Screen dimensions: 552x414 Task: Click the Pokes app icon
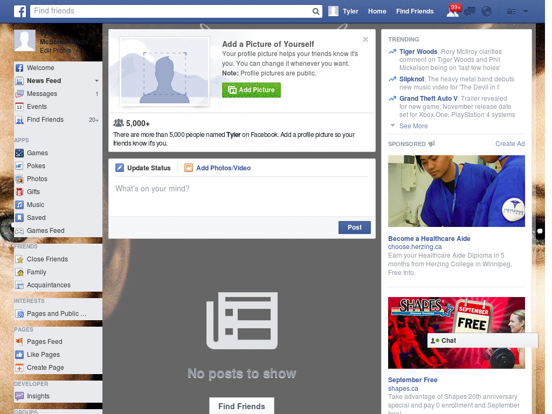19,166
